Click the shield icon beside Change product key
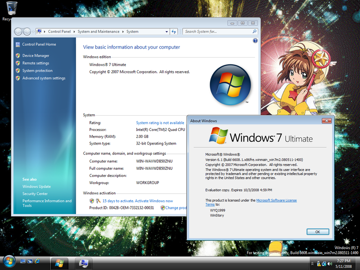 [162, 208]
